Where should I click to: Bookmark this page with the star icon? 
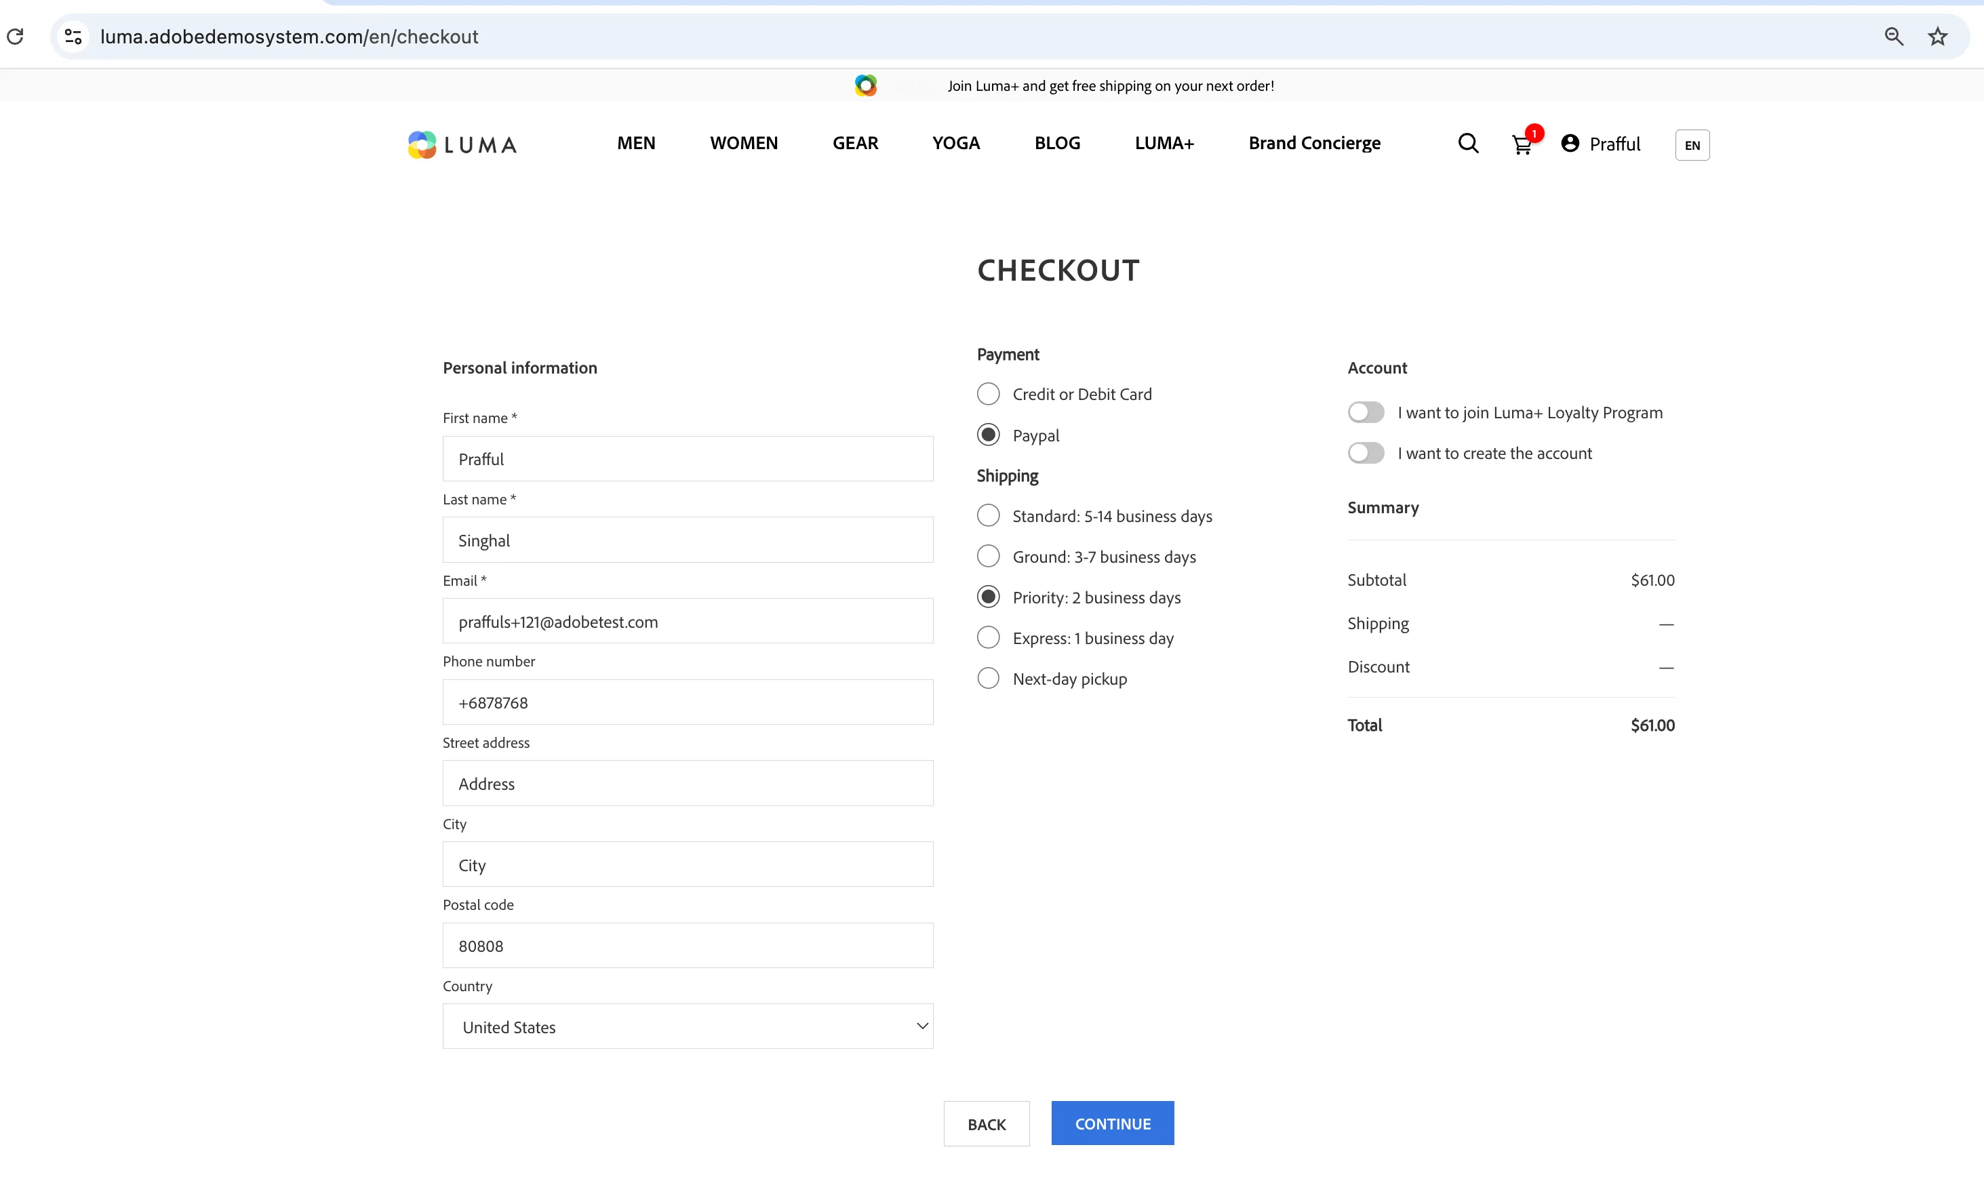pos(1938,37)
